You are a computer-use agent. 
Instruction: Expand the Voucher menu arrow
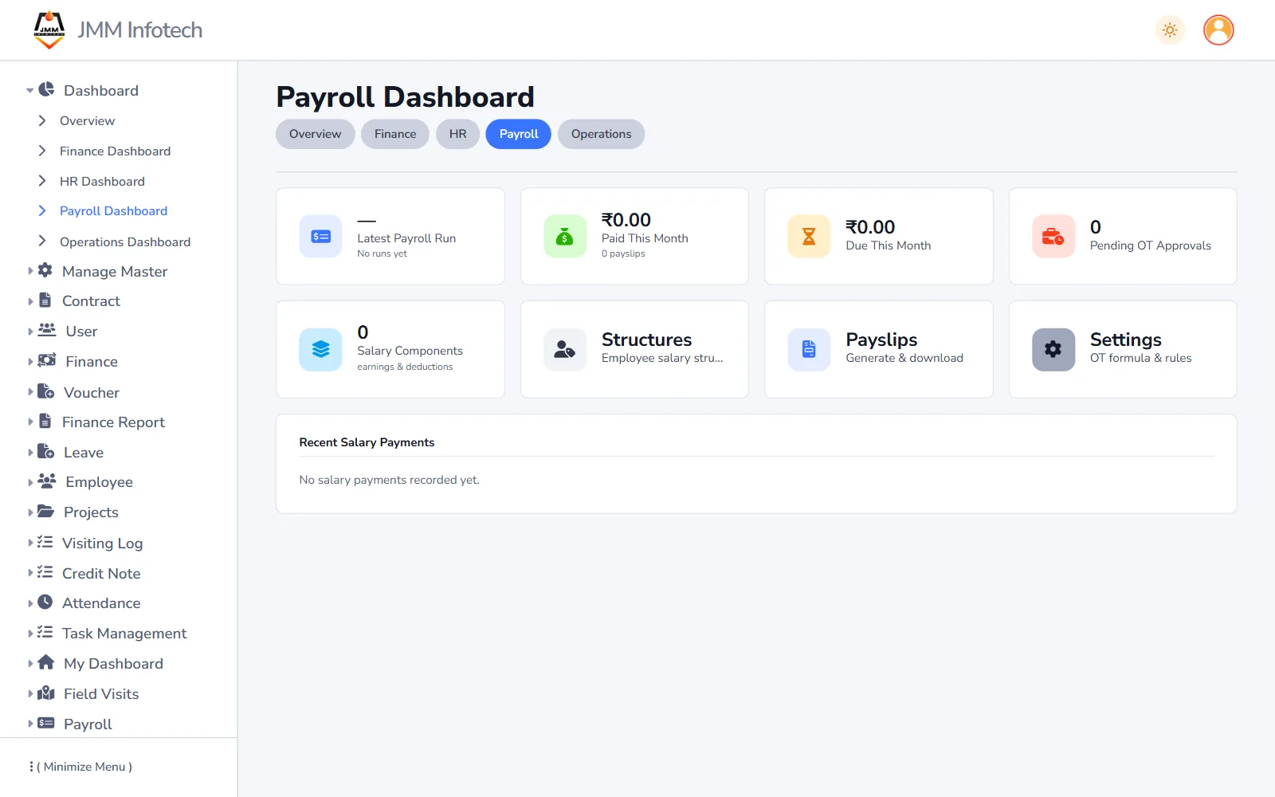[30, 392]
